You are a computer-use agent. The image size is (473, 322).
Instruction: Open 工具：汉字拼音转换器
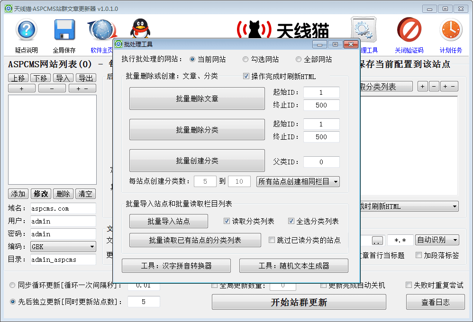[176, 266]
